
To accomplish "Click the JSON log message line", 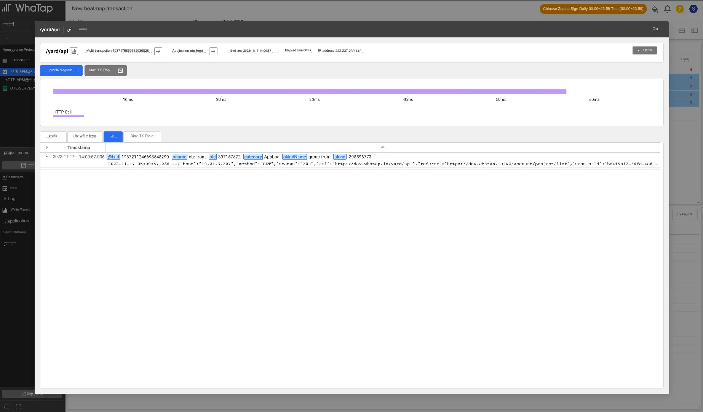I will tap(383, 164).
